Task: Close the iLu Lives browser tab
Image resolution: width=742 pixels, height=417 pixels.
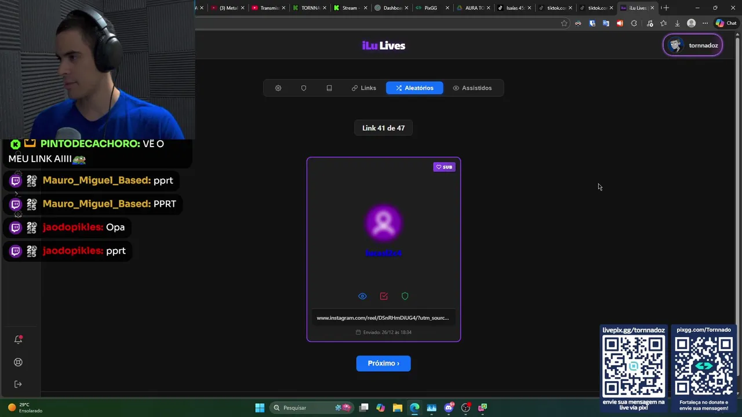Action: (x=653, y=8)
